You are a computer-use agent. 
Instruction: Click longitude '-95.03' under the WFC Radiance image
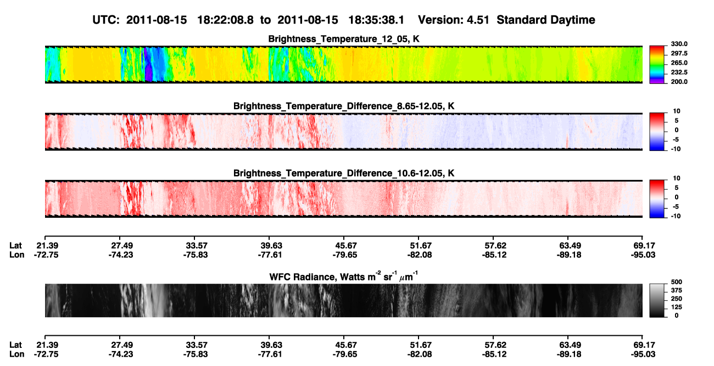[x=643, y=354]
